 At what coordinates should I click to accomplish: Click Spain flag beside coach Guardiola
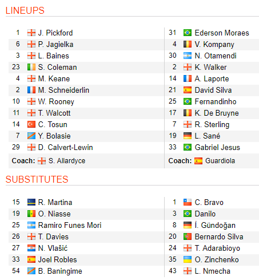pyautogui.click(x=198, y=161)
